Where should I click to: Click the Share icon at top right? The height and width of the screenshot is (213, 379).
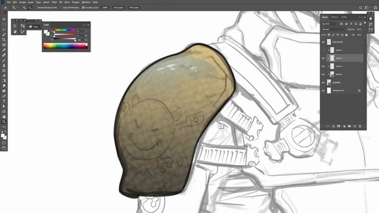point(375,8)
